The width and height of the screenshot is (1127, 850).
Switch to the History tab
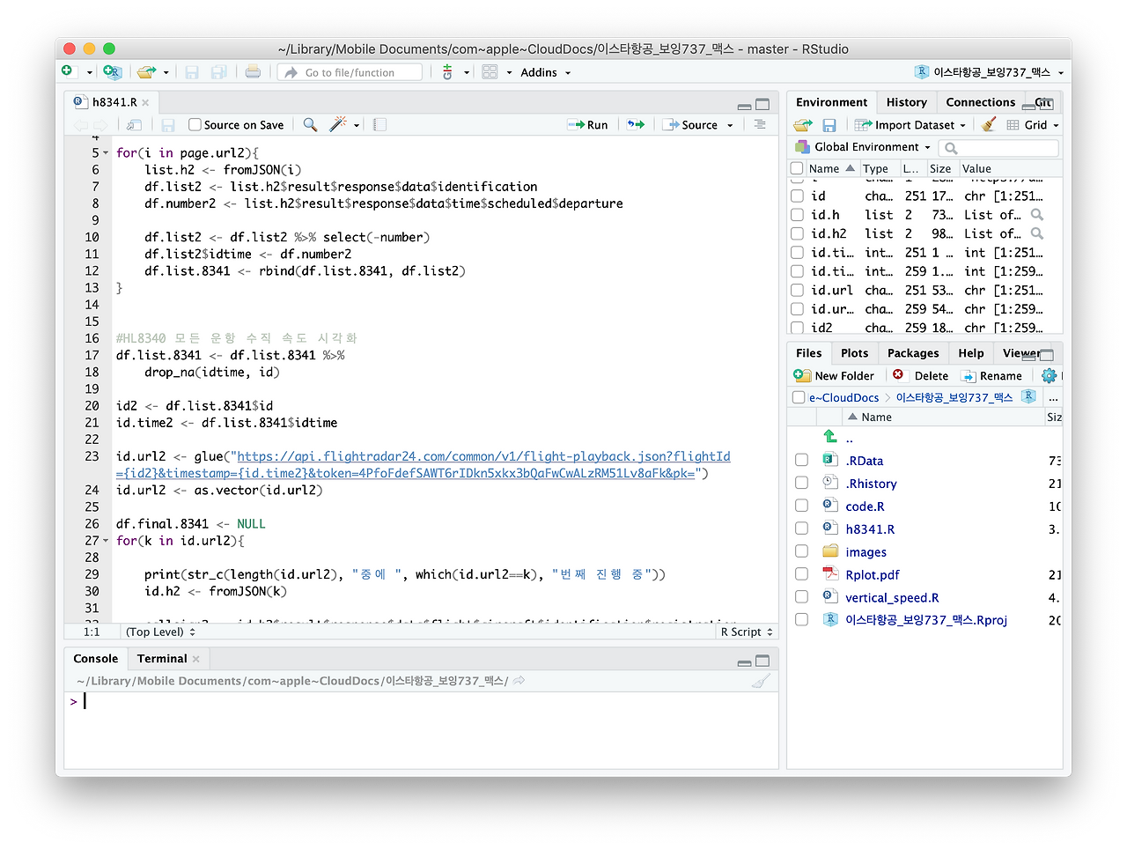click(x=906, y=102)
